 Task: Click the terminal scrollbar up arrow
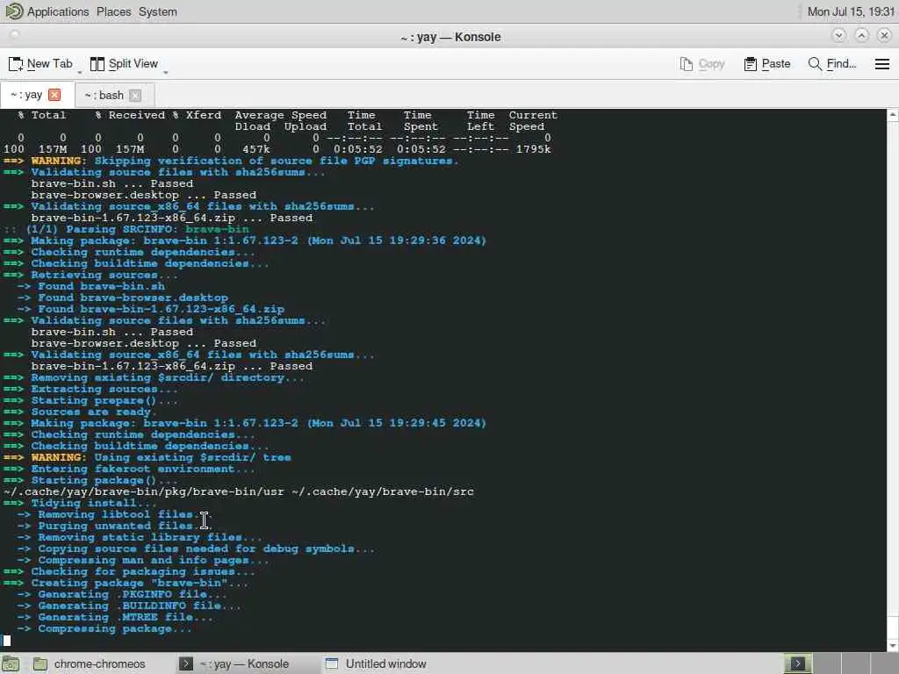coord(893,115)
